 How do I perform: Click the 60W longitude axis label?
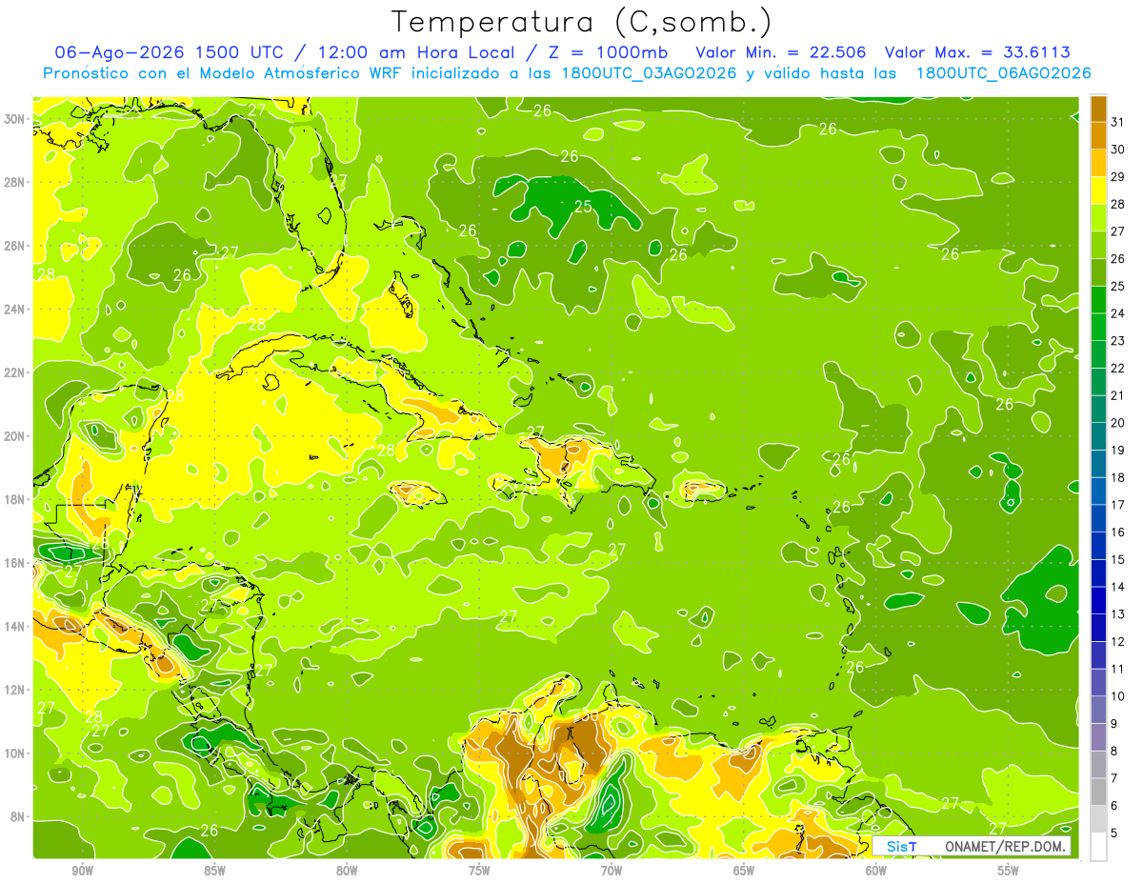point(876,871)
